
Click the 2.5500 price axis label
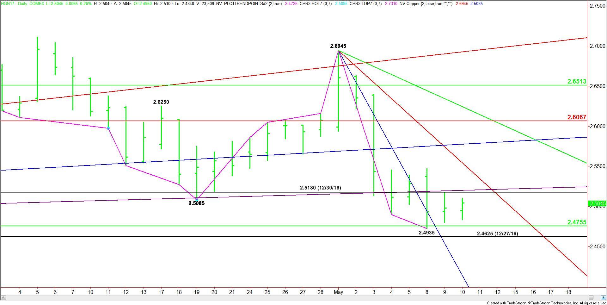coord(598,166)
